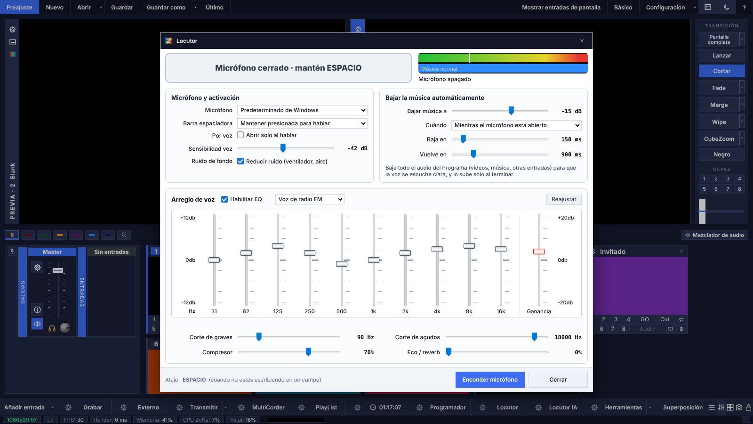Screen dimensions: 753x424
Task: Click Cortar transition button
Action: coord(721,71)
